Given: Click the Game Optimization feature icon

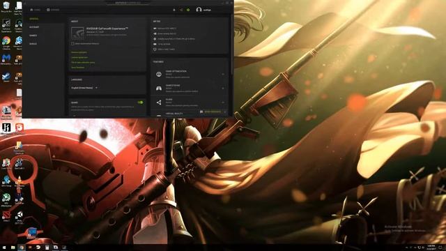Looking at the screenshot, I should tap(159, 75).
